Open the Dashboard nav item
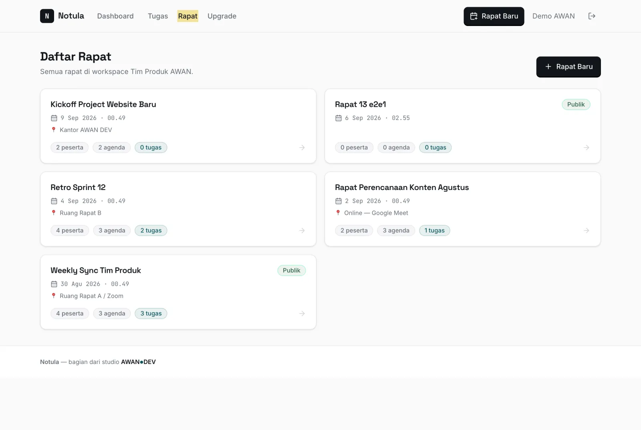This screenshot has width=641, height=430. pos(115,16)
